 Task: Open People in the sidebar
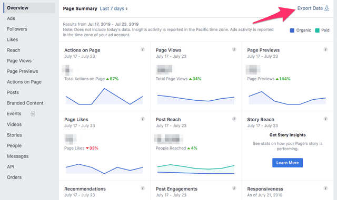[x=14, y=145]
